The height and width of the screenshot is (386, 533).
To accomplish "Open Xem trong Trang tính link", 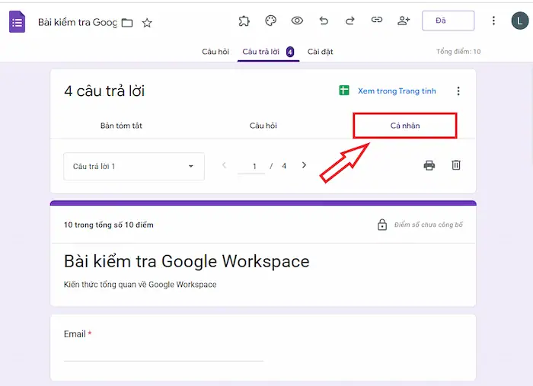I will click(x=388, y=91).
